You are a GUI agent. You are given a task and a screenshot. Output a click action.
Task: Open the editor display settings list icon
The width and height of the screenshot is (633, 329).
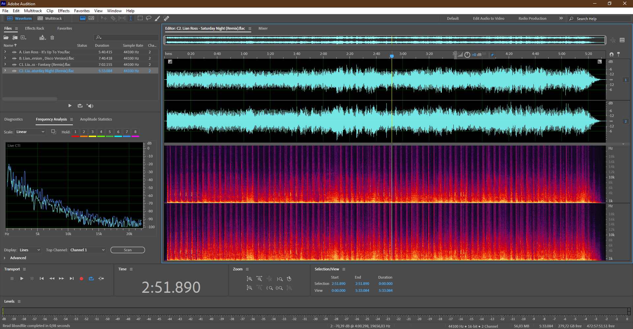622,40
